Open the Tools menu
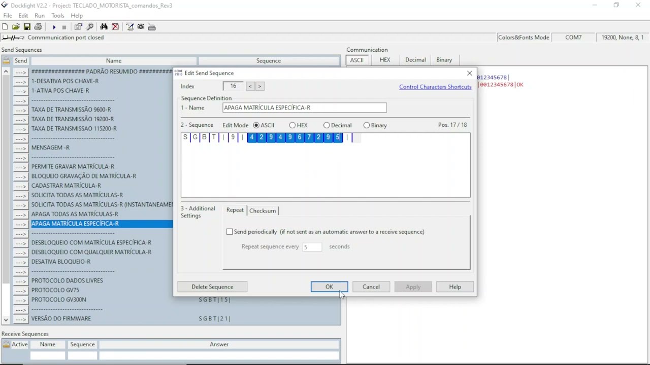The height and width of the screenshot is (365, 650). point(58,16)
